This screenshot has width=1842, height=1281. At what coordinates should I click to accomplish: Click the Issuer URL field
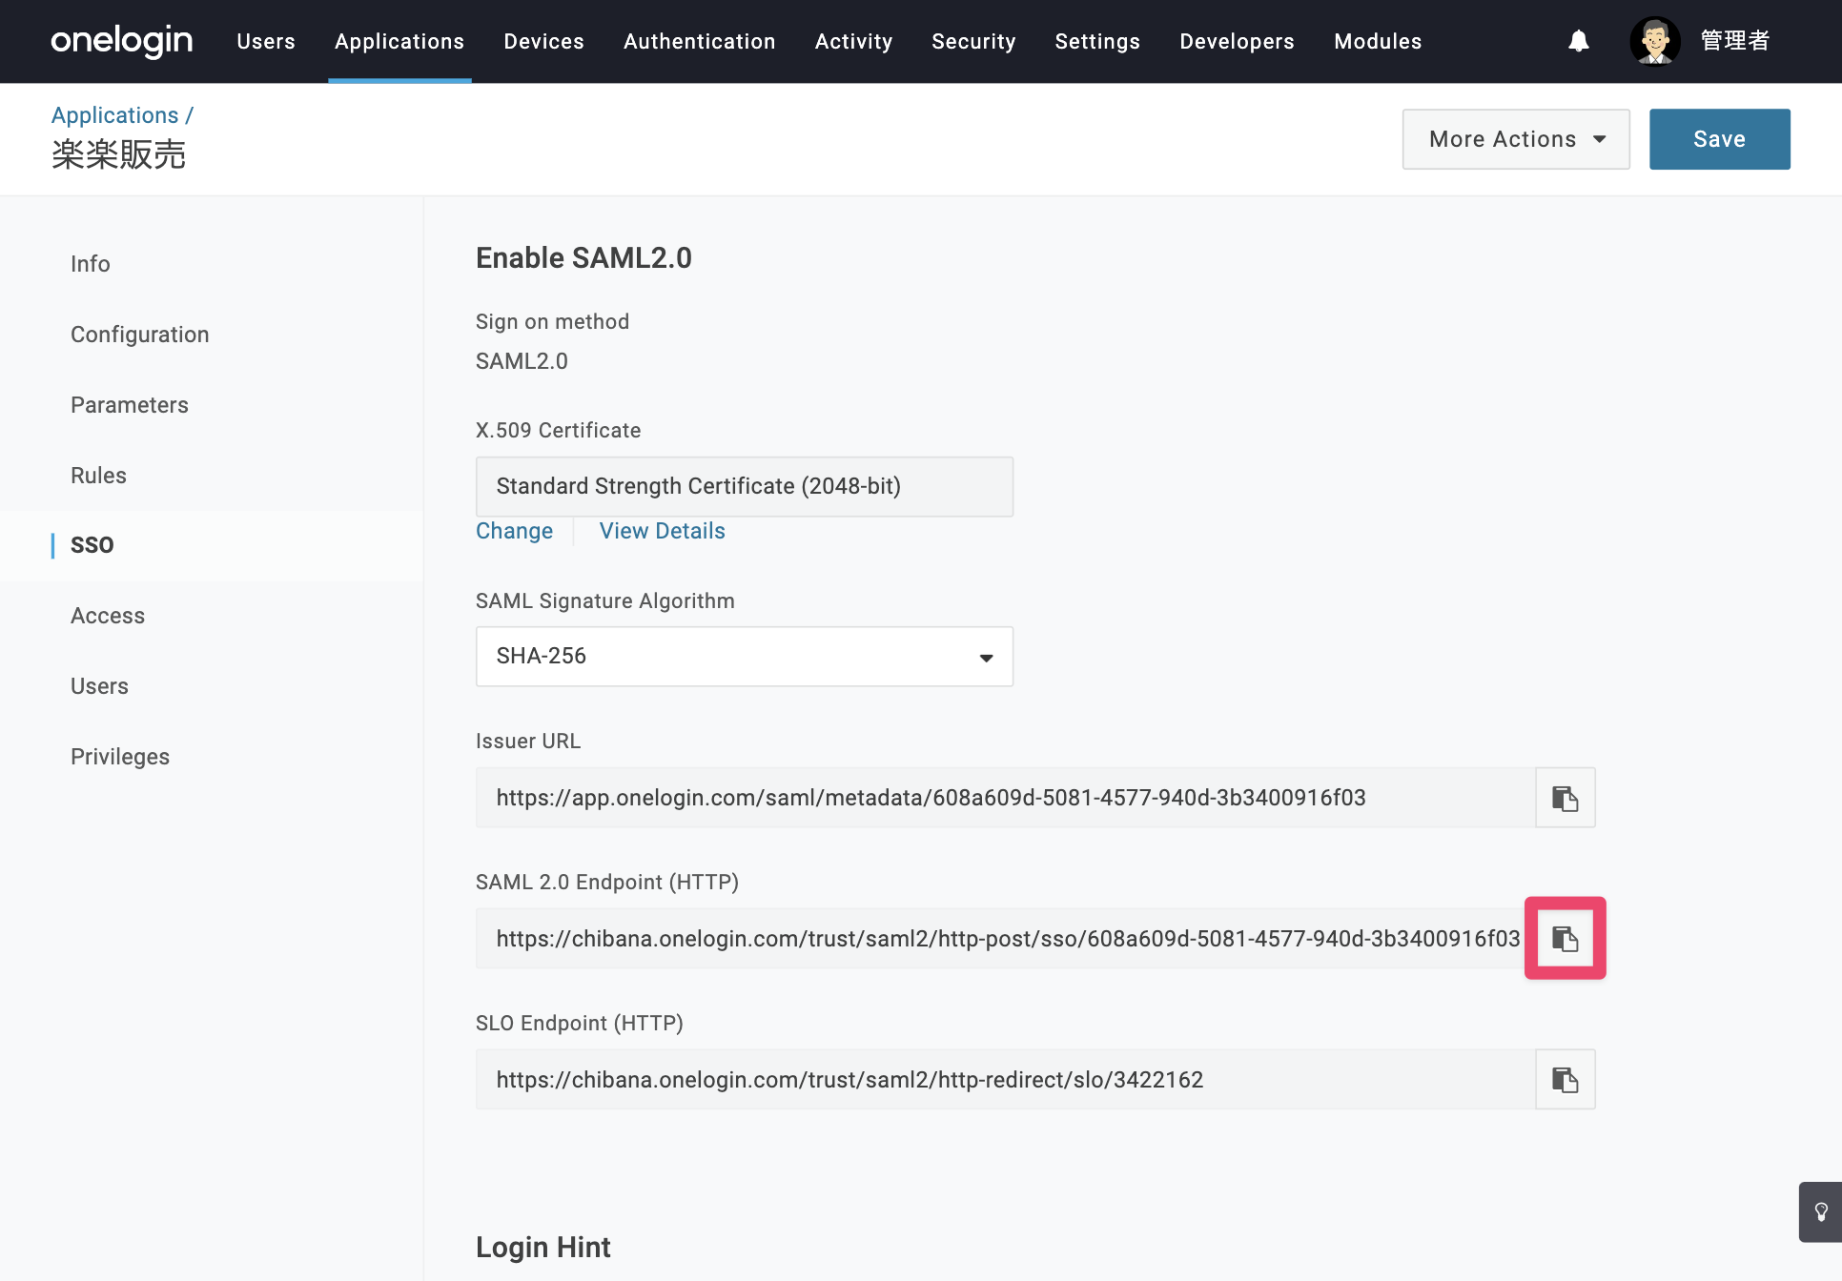pyautogui.click(x=1005, y=798)
